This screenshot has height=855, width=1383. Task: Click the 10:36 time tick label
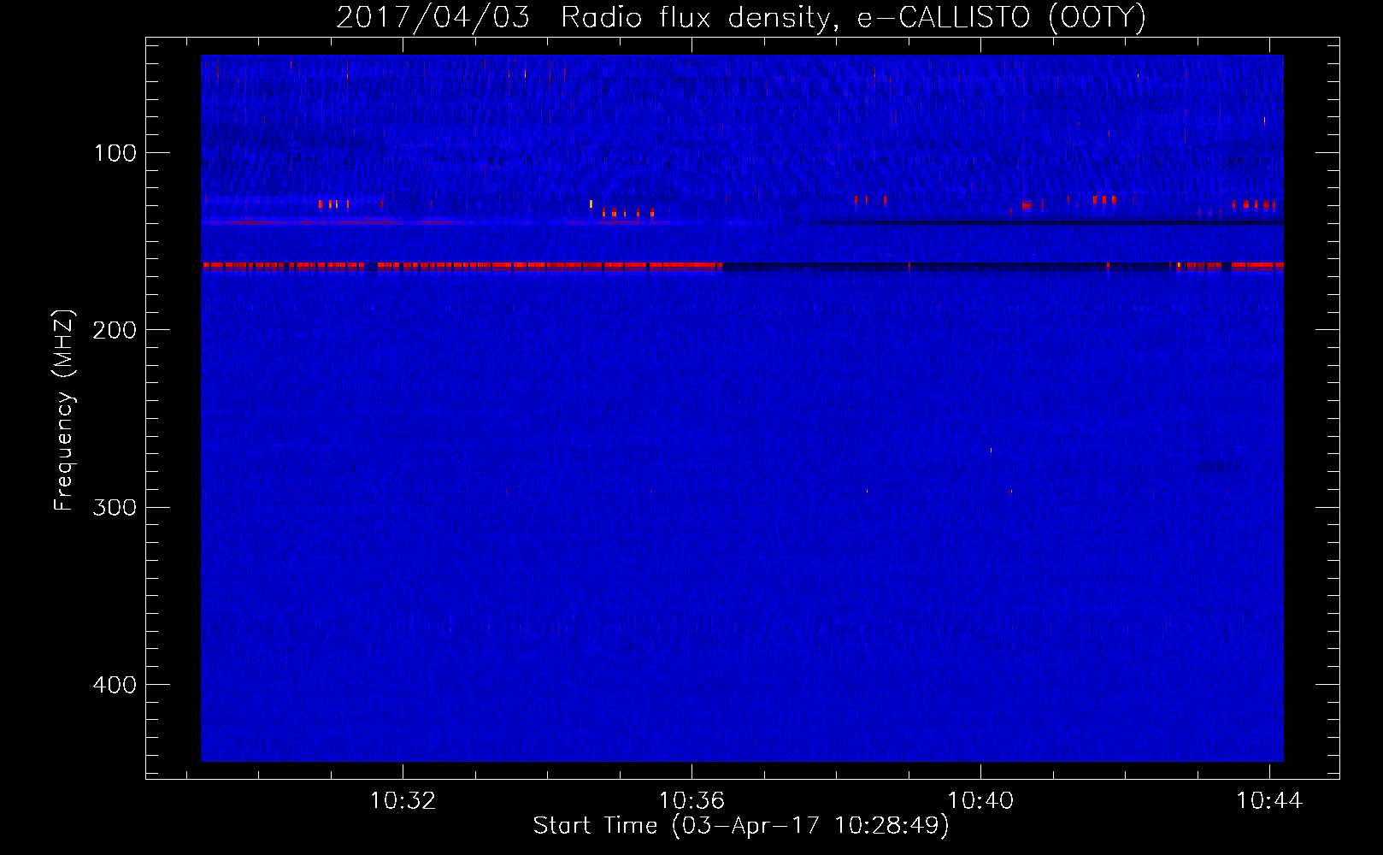(x=691, y=800)
